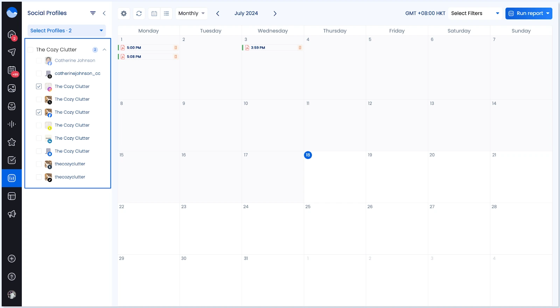Open the Select Profiles dropdown
Screen dimensions: 560x308
tap(66, 30)
